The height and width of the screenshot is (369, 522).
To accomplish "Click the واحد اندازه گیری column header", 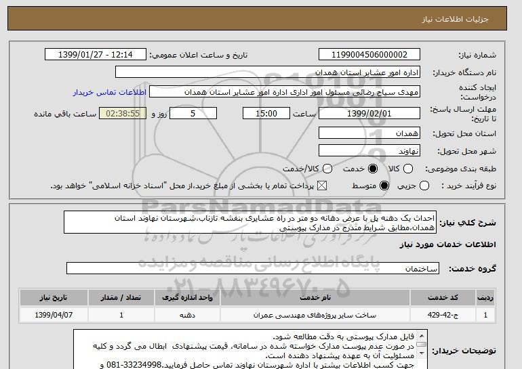I will (x=187, y=297).
